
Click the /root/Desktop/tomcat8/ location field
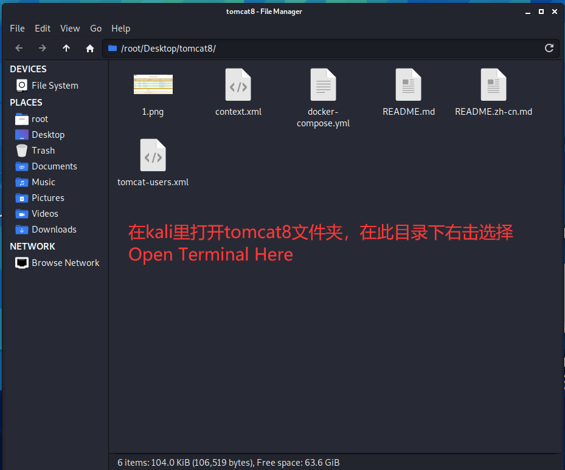click(x=331, y=48)
